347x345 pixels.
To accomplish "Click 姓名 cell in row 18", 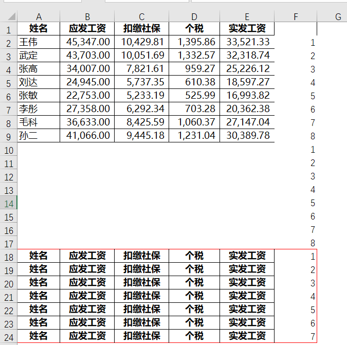I will [x=39, y=256].
